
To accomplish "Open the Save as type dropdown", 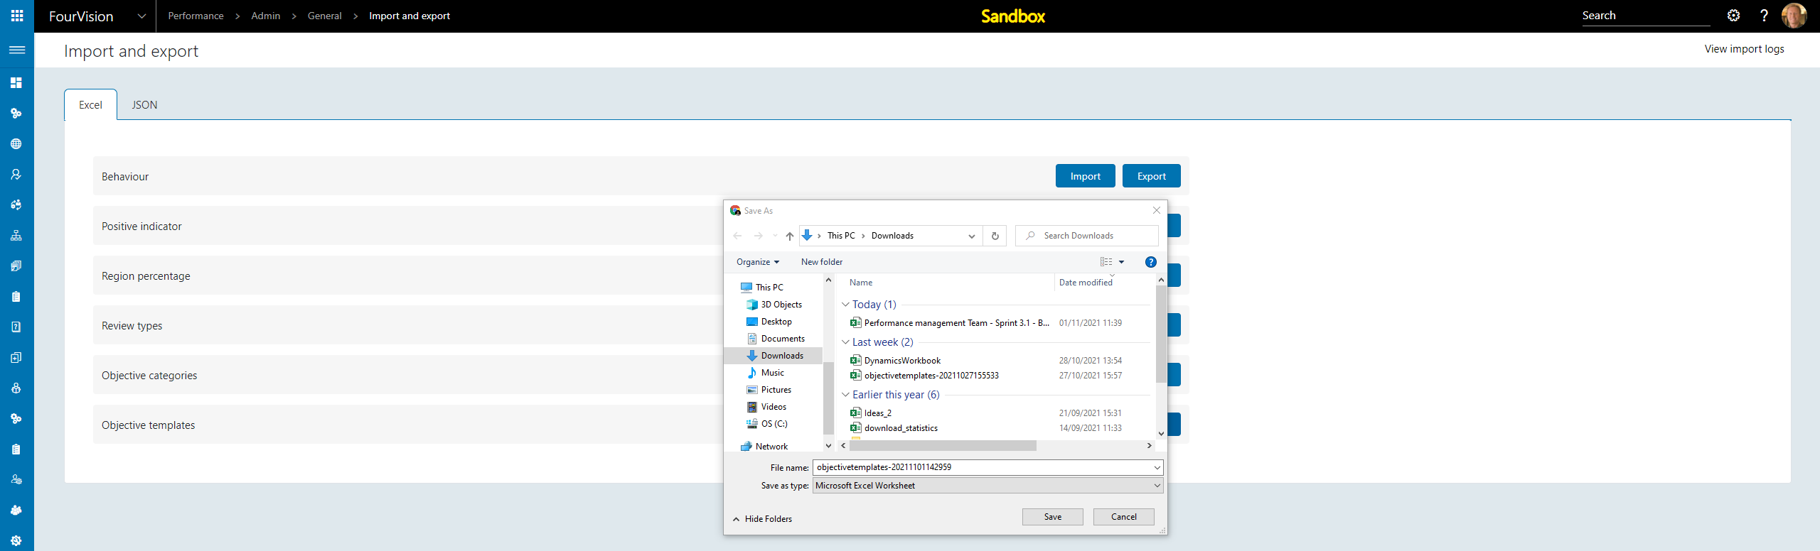I will pyautogui.click(x=1157, y=486).
